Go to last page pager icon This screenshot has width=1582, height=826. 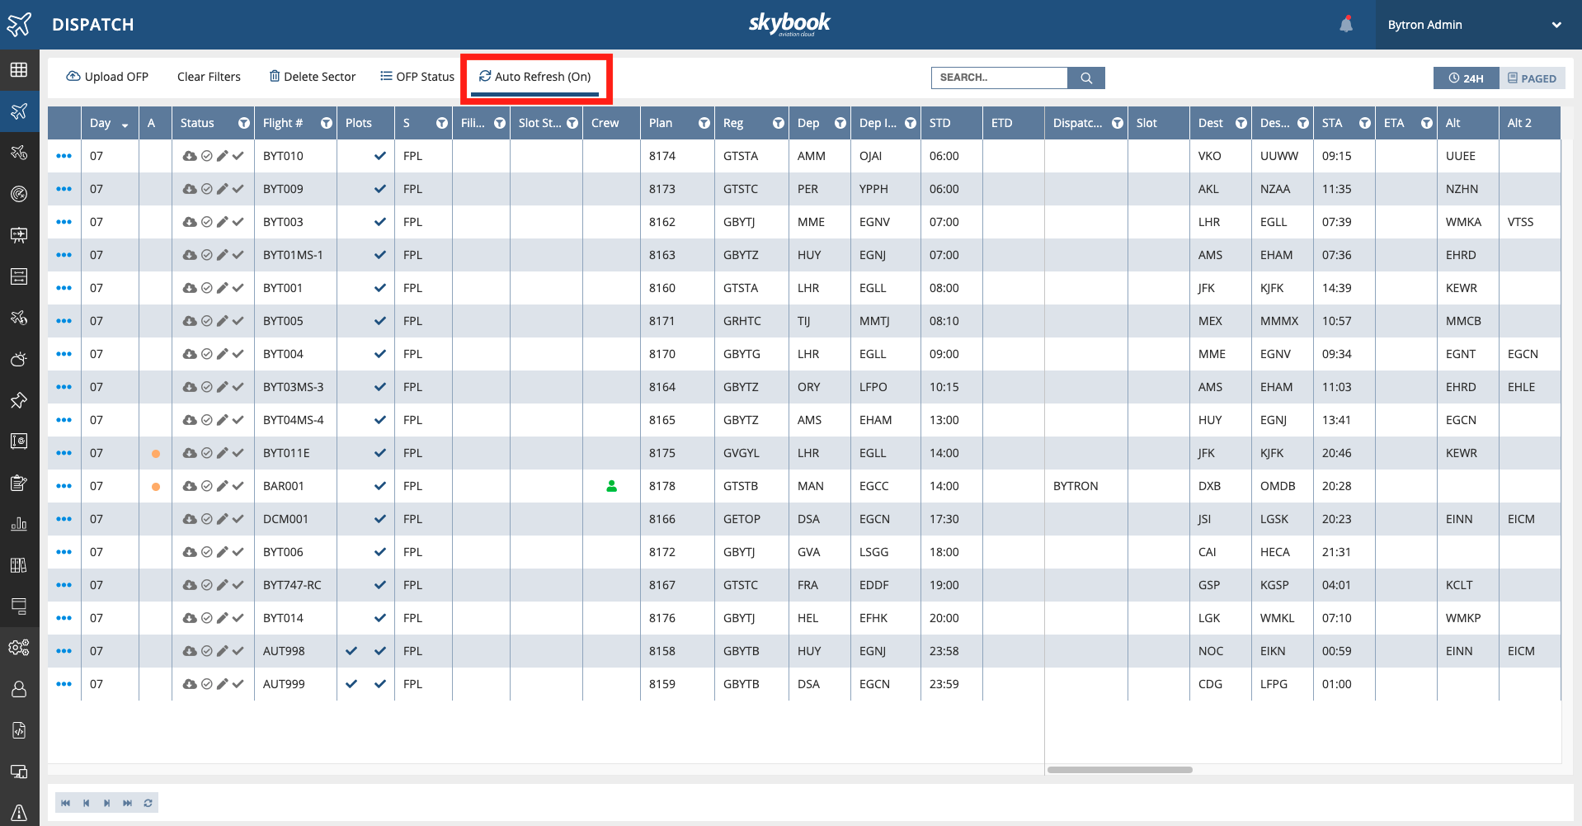point(127,803)
